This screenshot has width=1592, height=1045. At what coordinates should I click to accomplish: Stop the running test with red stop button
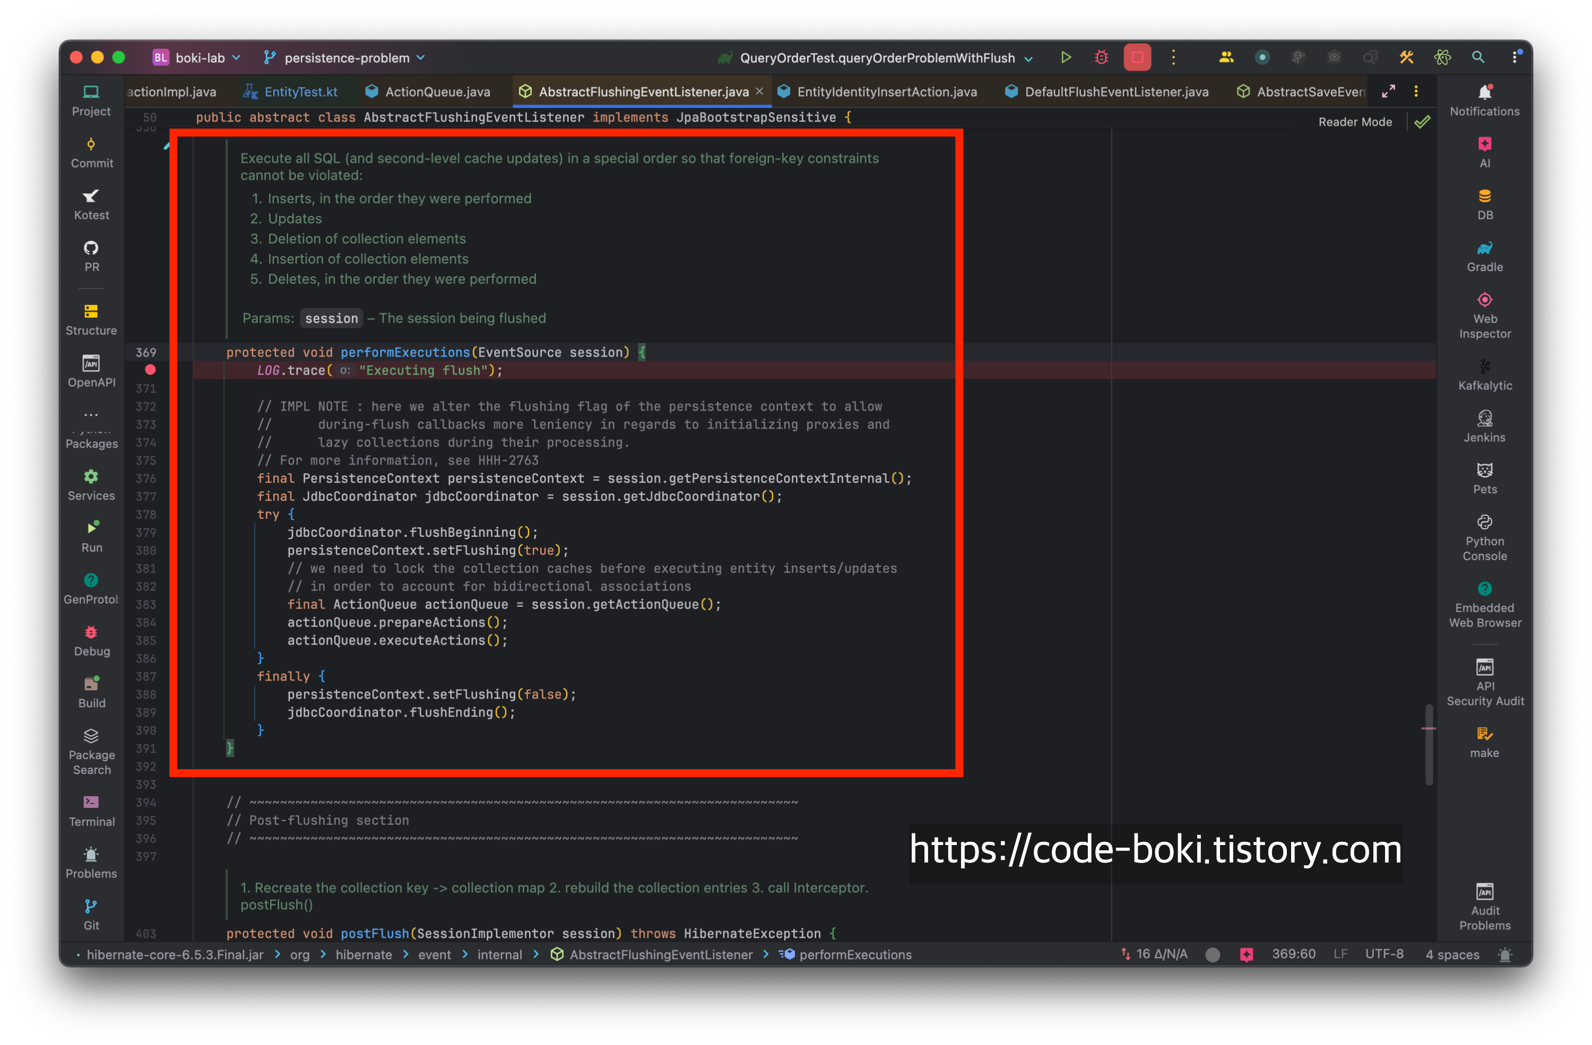pos(1137,58)
